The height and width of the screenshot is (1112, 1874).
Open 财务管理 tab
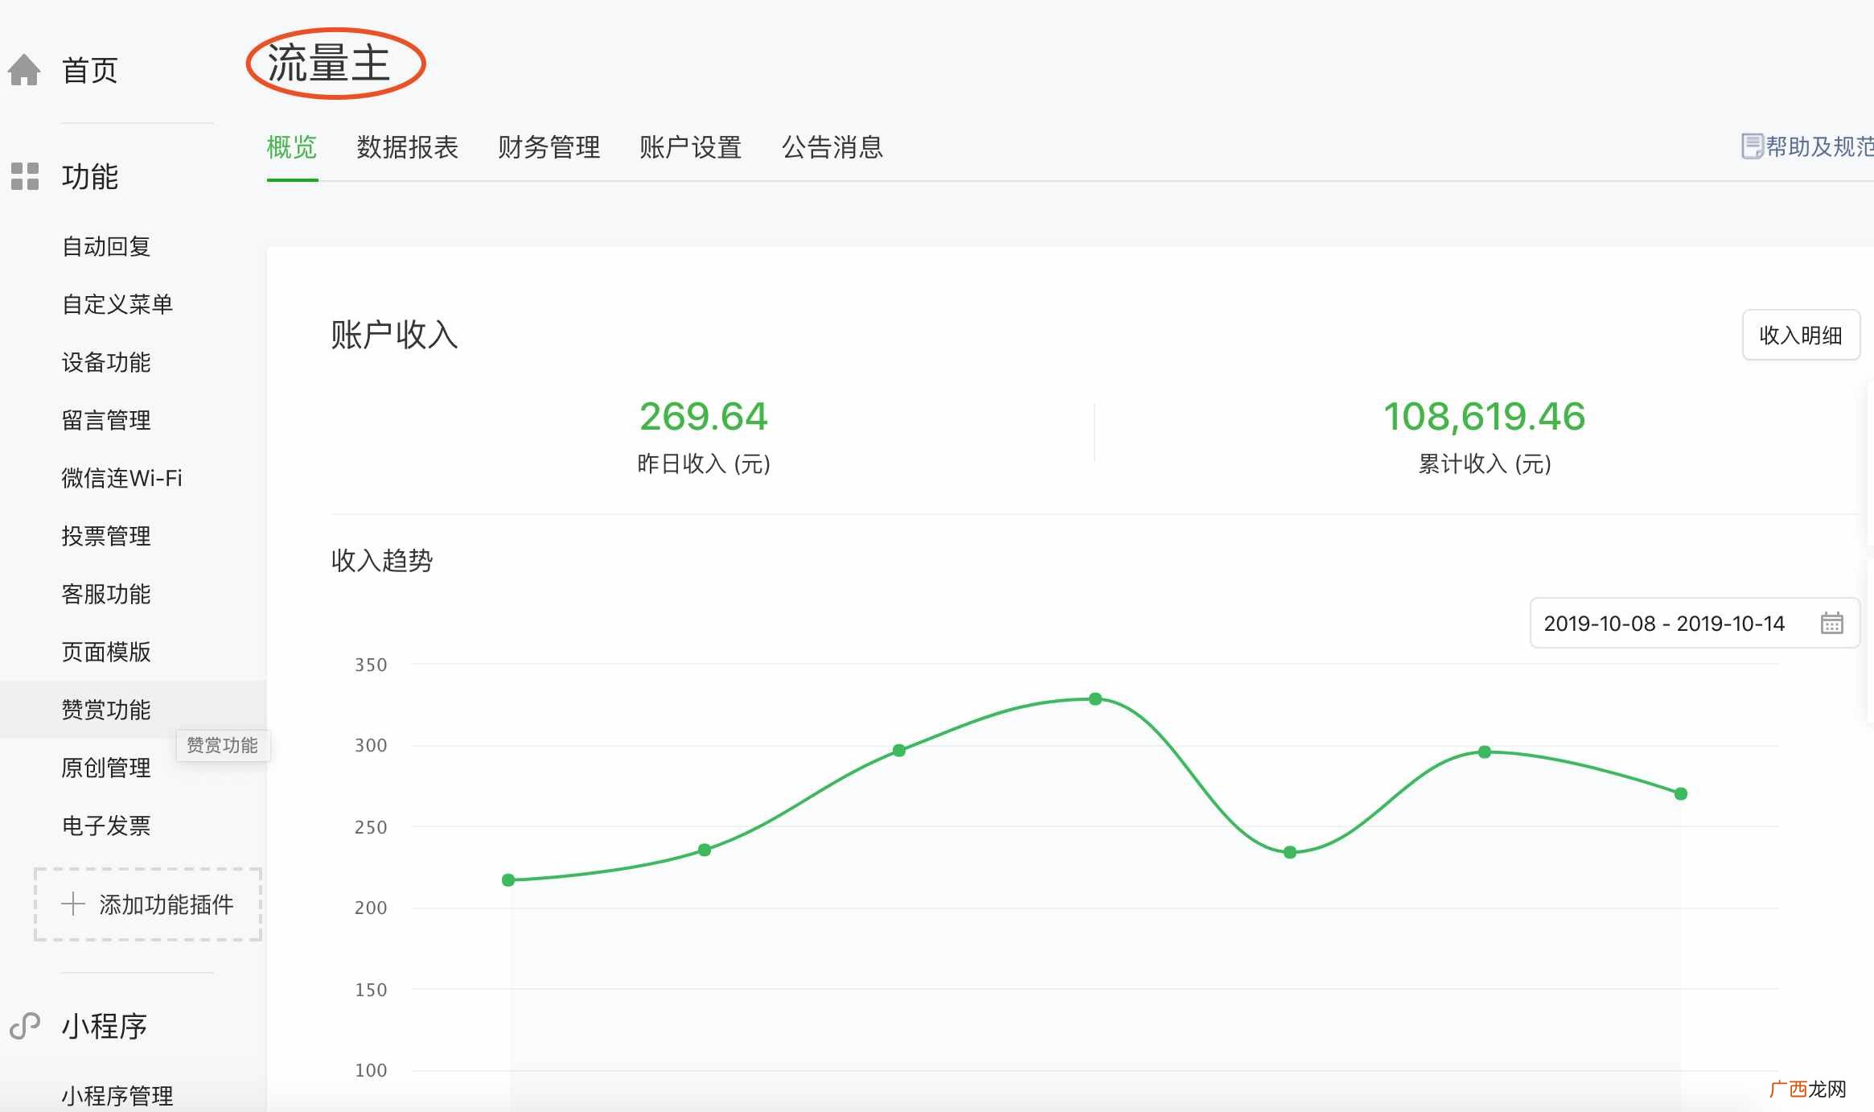(x=549, y=147)
